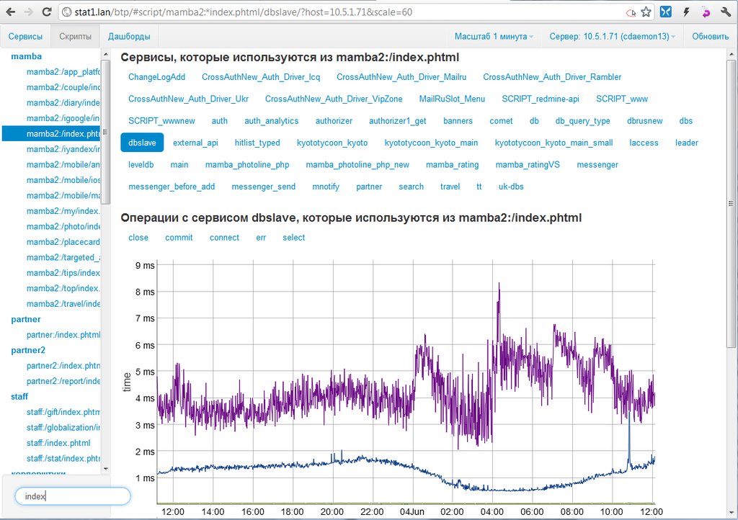Open staff:/gift/index.phtml in sidebar
The width and height of the screenshot is (738, 520).
[x=63, y=413]
